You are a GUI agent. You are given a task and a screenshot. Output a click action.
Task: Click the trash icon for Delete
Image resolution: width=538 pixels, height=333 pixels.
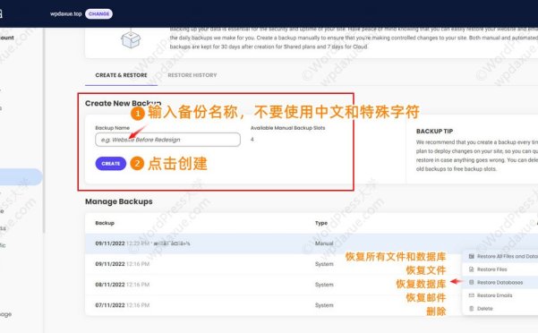click(472, 309)
